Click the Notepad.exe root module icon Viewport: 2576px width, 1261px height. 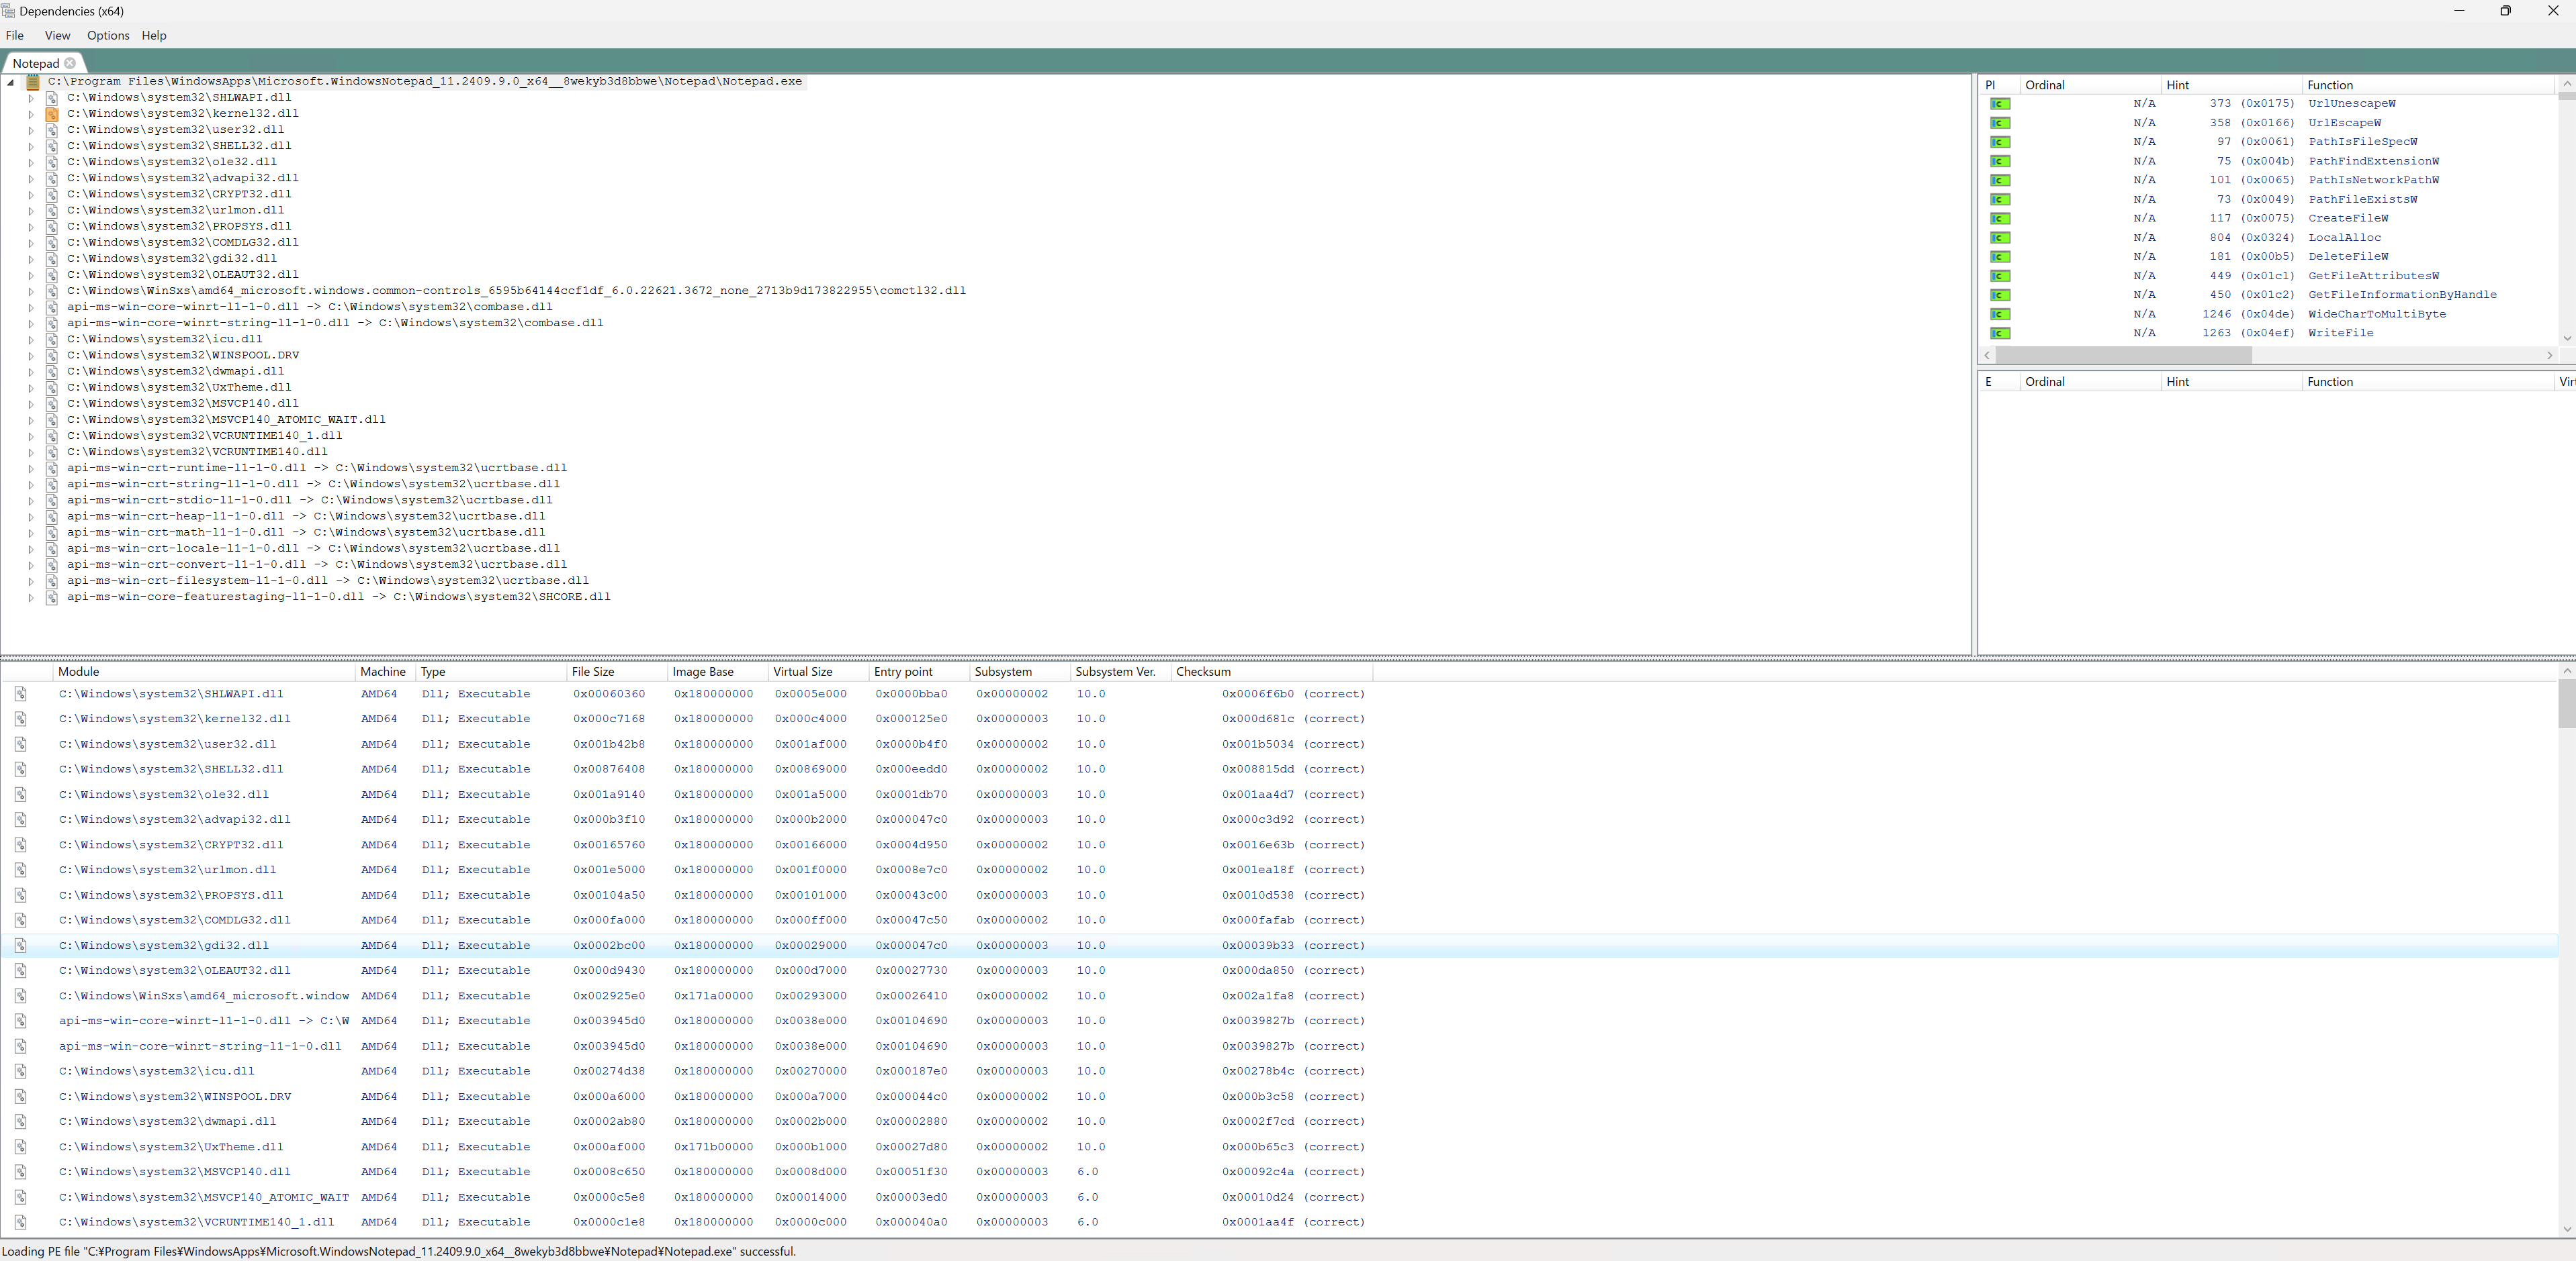[x=33, y=82]
